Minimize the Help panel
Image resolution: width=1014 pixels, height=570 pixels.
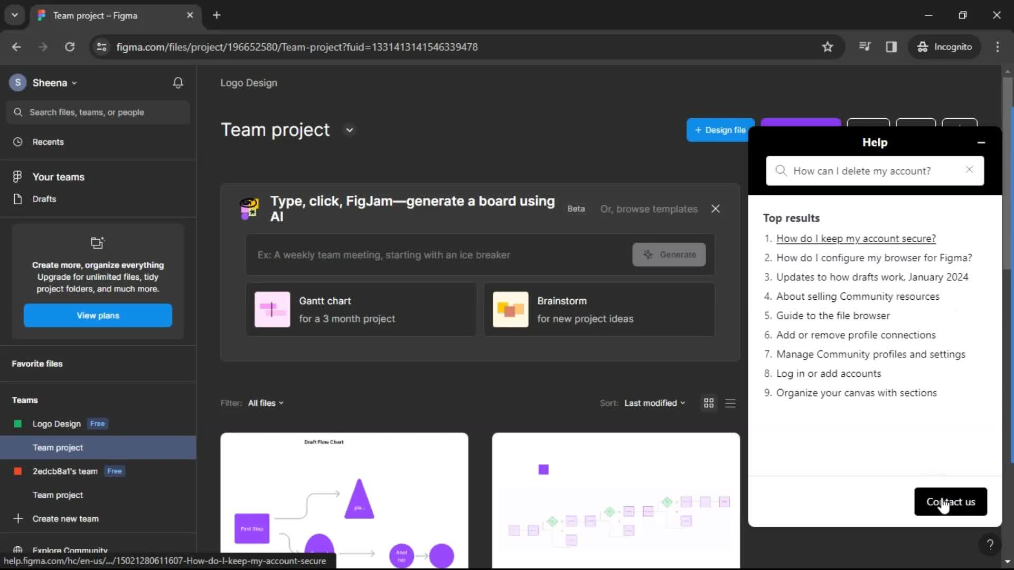pos(981,142)
